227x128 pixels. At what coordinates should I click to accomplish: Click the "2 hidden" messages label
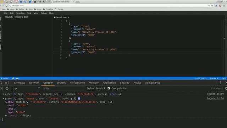215,89
